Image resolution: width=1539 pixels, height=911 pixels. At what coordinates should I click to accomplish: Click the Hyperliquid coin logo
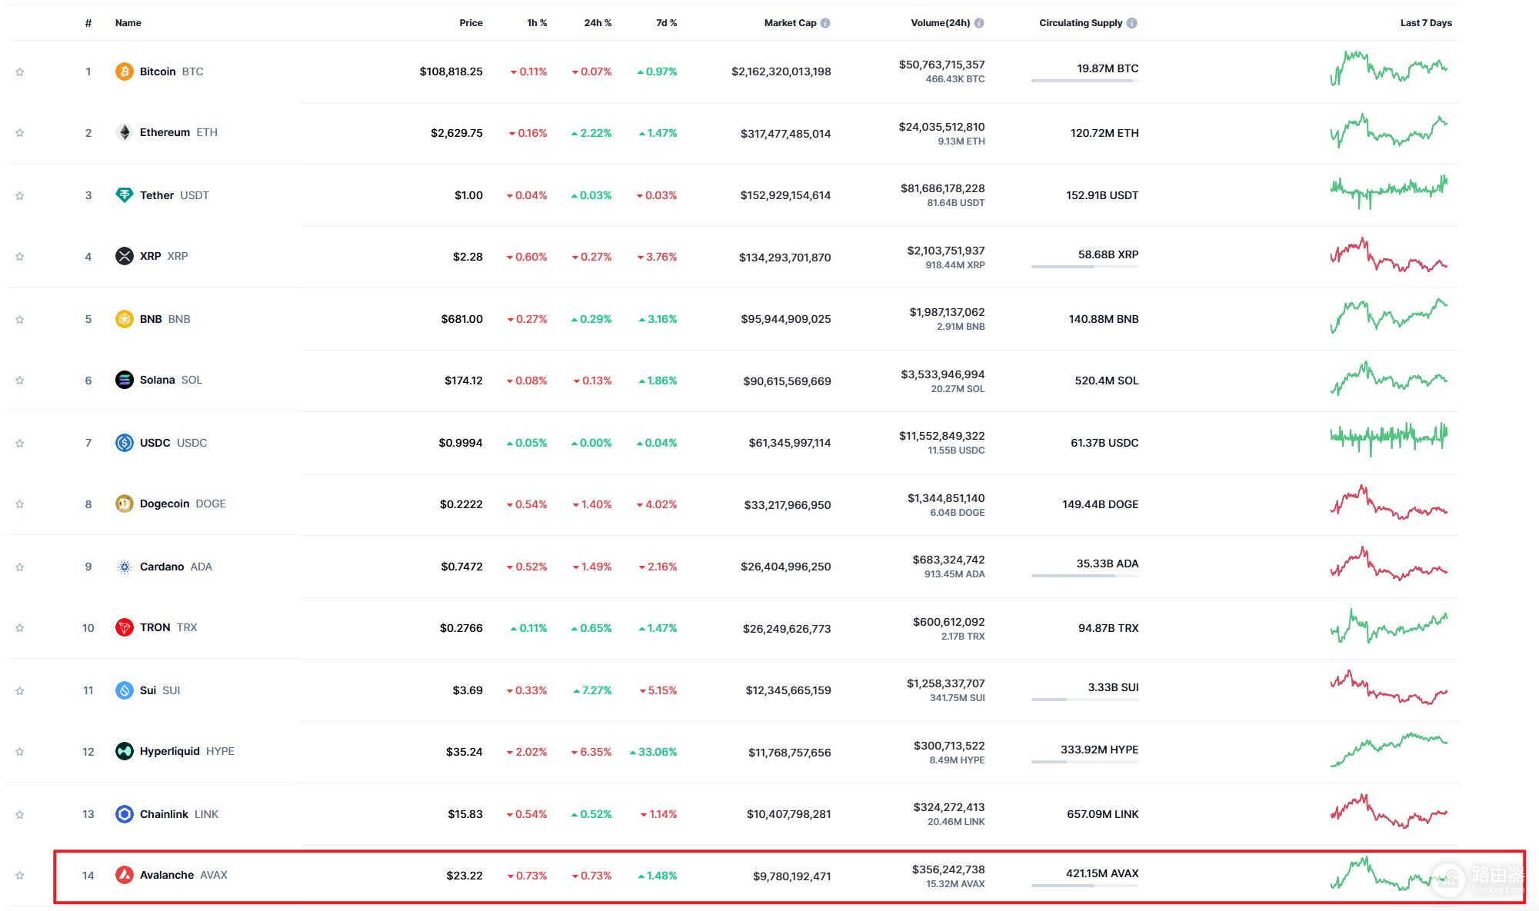124,751
